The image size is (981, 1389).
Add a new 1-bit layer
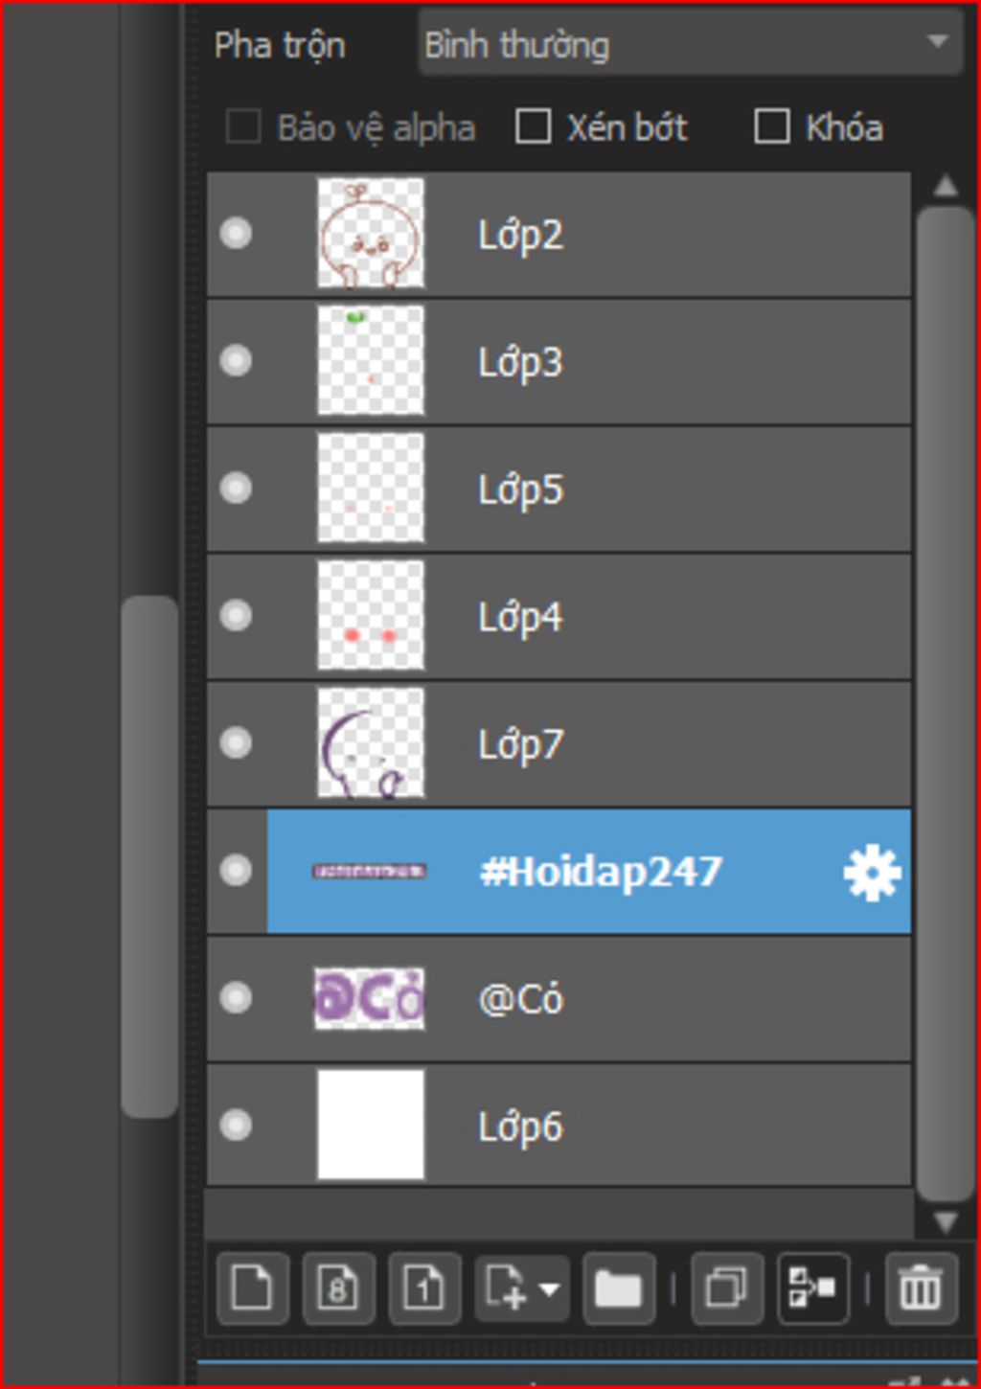[x=424, y=1288]
